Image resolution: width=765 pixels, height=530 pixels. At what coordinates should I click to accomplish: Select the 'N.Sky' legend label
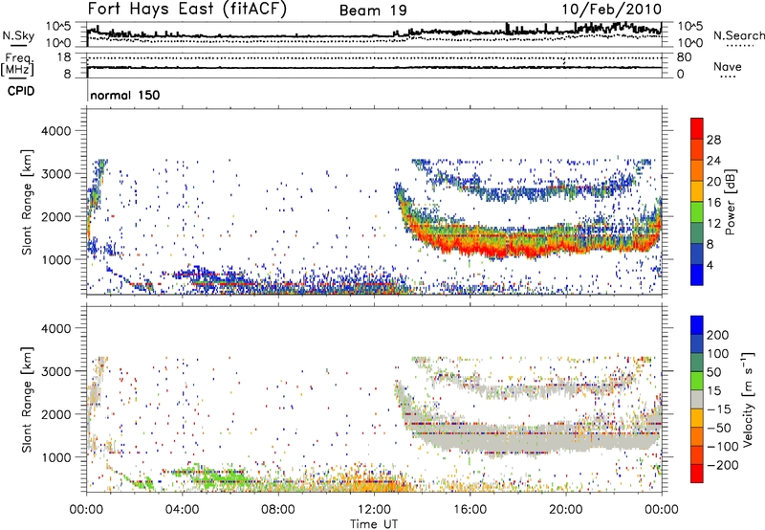[18, 35]
